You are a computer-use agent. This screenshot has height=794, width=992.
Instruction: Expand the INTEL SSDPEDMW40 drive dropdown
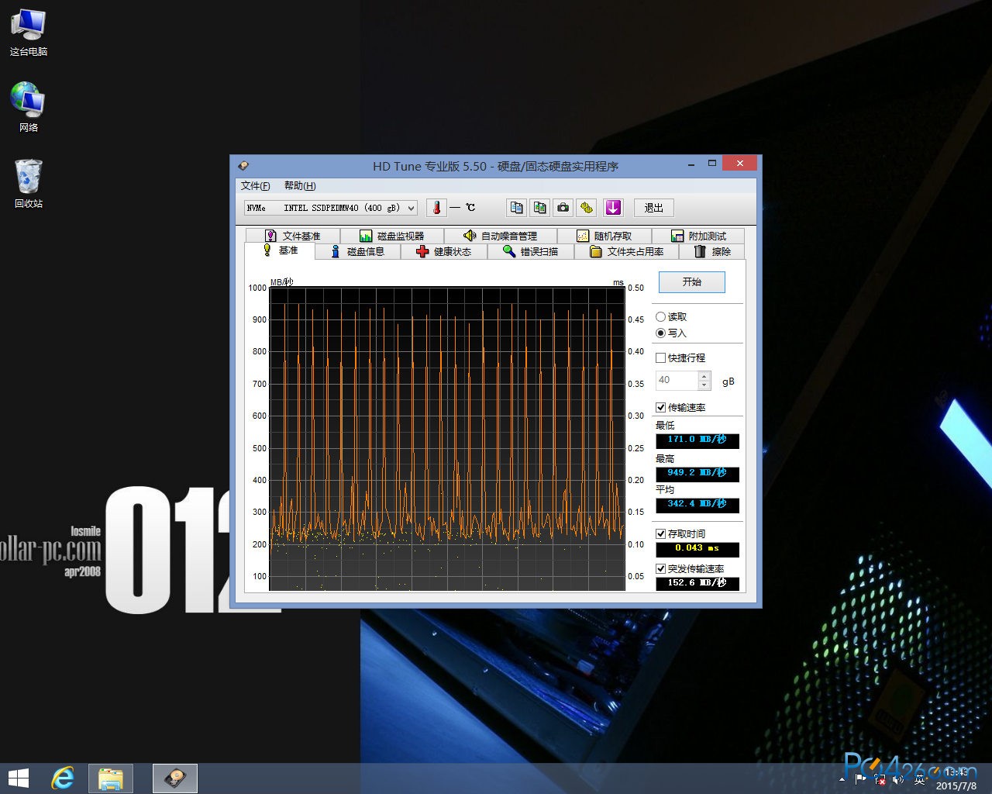coord(411,208)
